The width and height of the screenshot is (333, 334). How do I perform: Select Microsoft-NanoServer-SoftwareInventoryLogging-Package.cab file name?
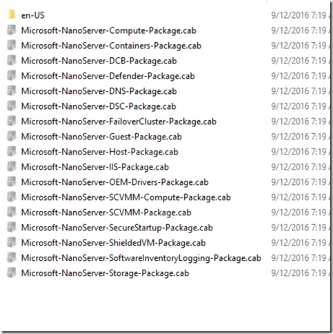click(141, 258)
